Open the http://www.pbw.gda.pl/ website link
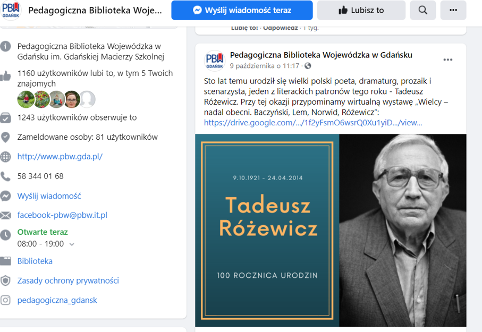 (60, 157)
